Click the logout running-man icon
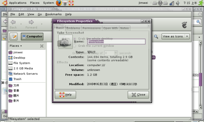Viewport: 204px width, 122px height. [x=201, y=3]
